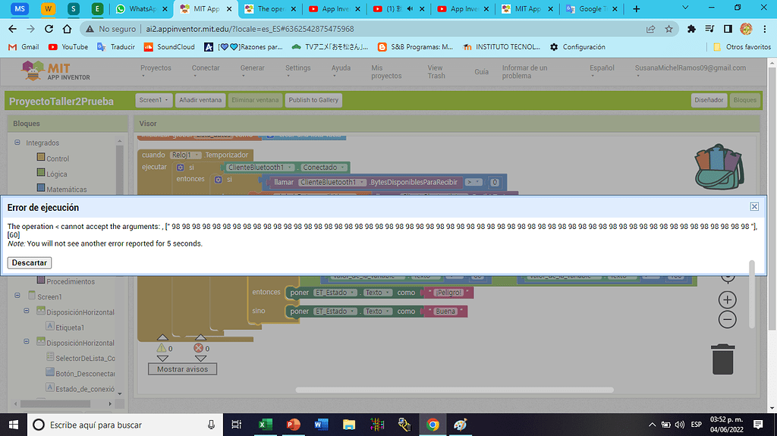Click the trash can icon
Viewport: 777px width, 436px height.
(722, 359)
